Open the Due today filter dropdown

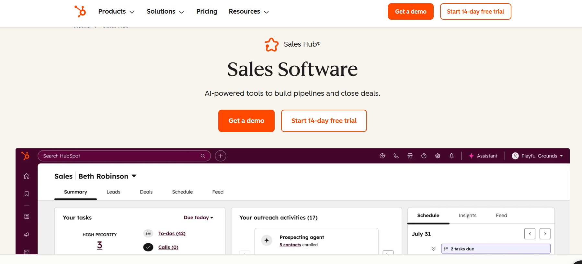[x=198, y=217]
